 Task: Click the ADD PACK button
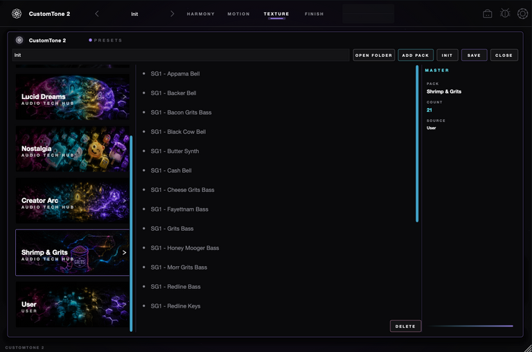[x=416, y=55]
